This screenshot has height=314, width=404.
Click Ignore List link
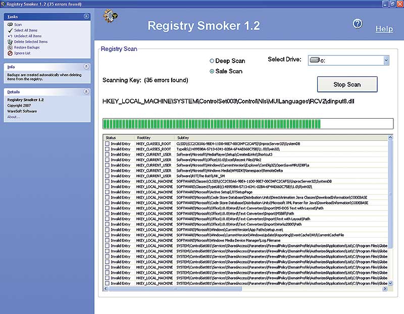[22, 53]
